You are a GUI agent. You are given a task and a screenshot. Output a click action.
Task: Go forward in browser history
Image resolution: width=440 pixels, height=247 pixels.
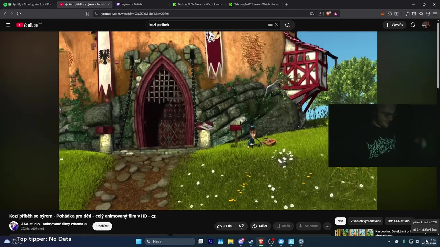tap(12, 14)
